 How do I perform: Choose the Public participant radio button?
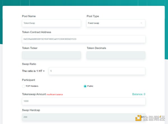[x=85, y=86]
